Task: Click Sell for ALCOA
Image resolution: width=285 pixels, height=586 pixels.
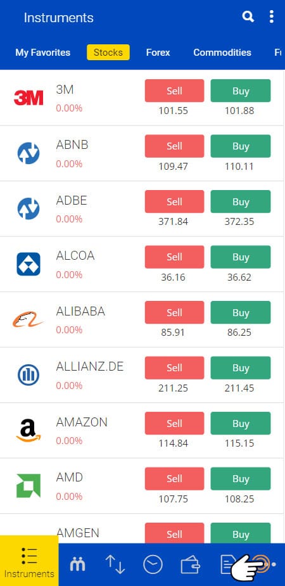Action: (174, 257)
